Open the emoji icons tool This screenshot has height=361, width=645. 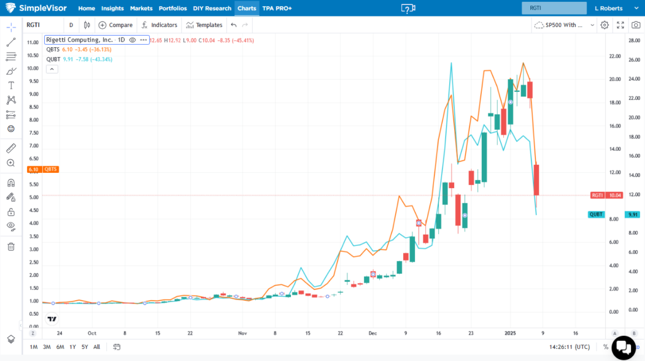click(x=11, y=129)
